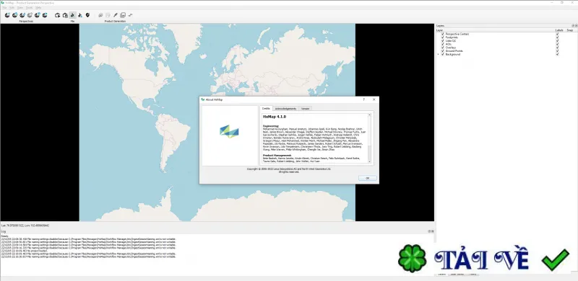Click the Snap column header
578x281 pixels.
point(570,30)
